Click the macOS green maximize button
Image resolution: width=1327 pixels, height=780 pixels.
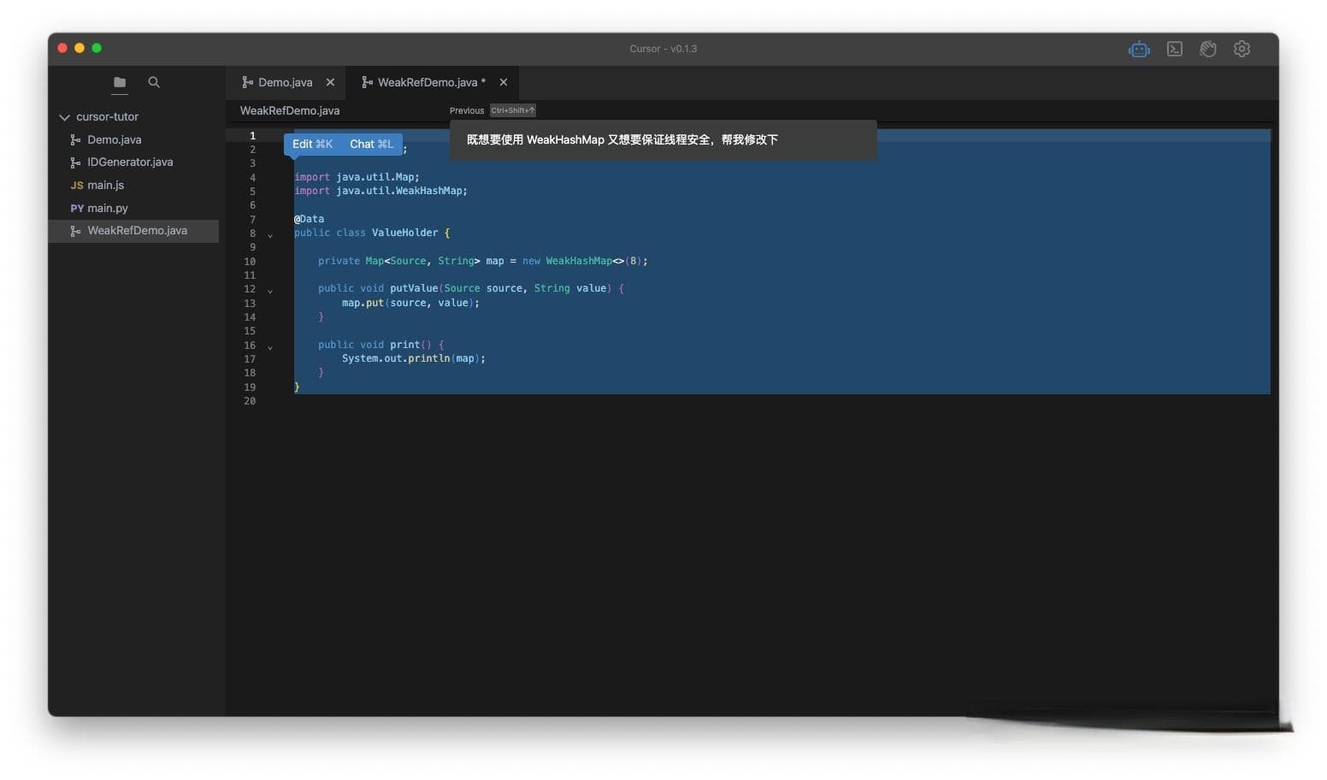tap(97, 48)
